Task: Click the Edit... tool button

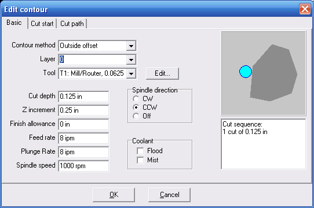Action: [162, 73]
